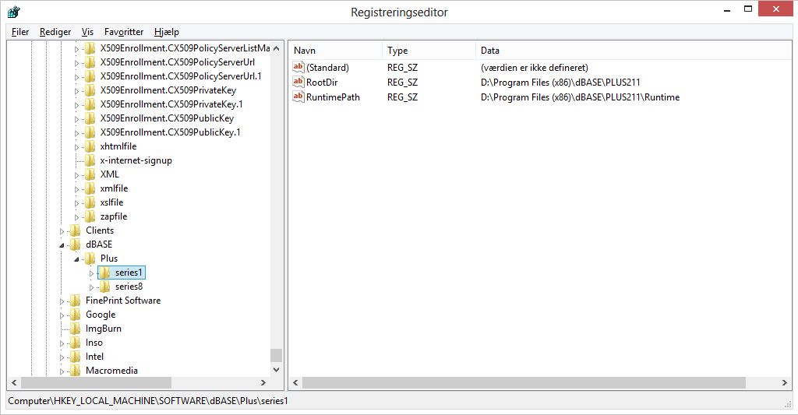Click folder icon of X509Enrollment.CX509PrivateKey.1
Image resolution: width=798 pixels, height=415 pixels.
tap(90, 104)
